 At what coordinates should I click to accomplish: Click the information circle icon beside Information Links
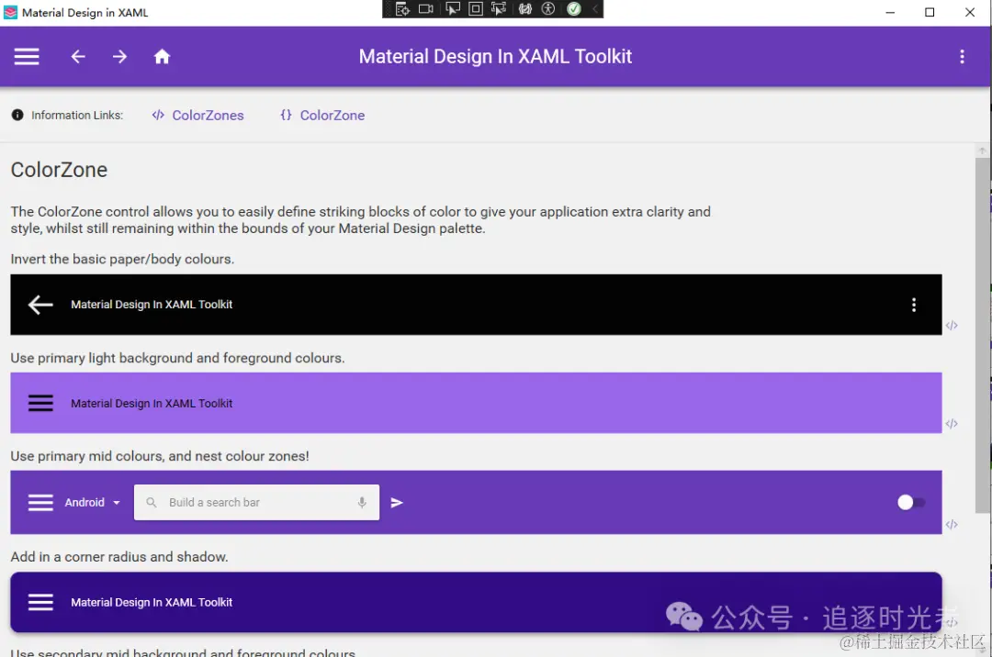click(x=17, y=115)
